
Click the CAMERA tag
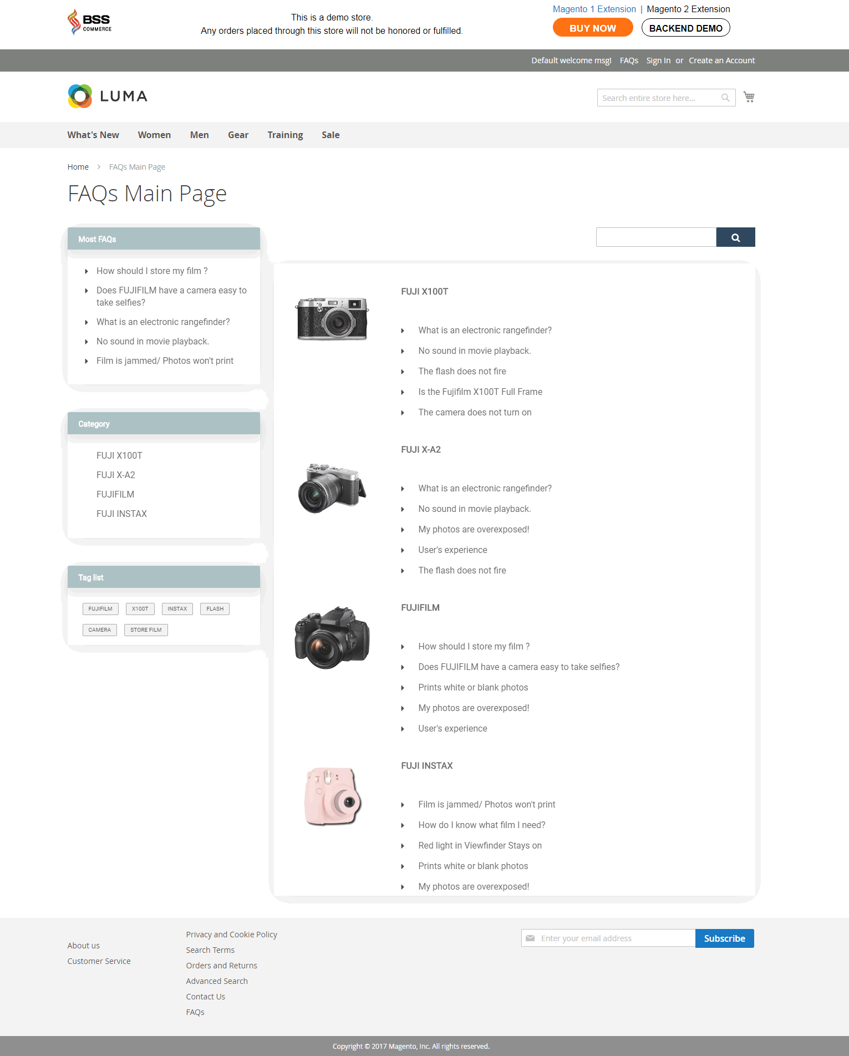pyautogui.click(x=100, y=630)
